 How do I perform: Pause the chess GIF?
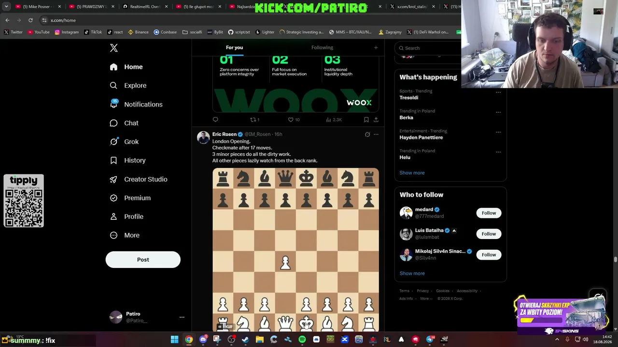coord(220,326)
